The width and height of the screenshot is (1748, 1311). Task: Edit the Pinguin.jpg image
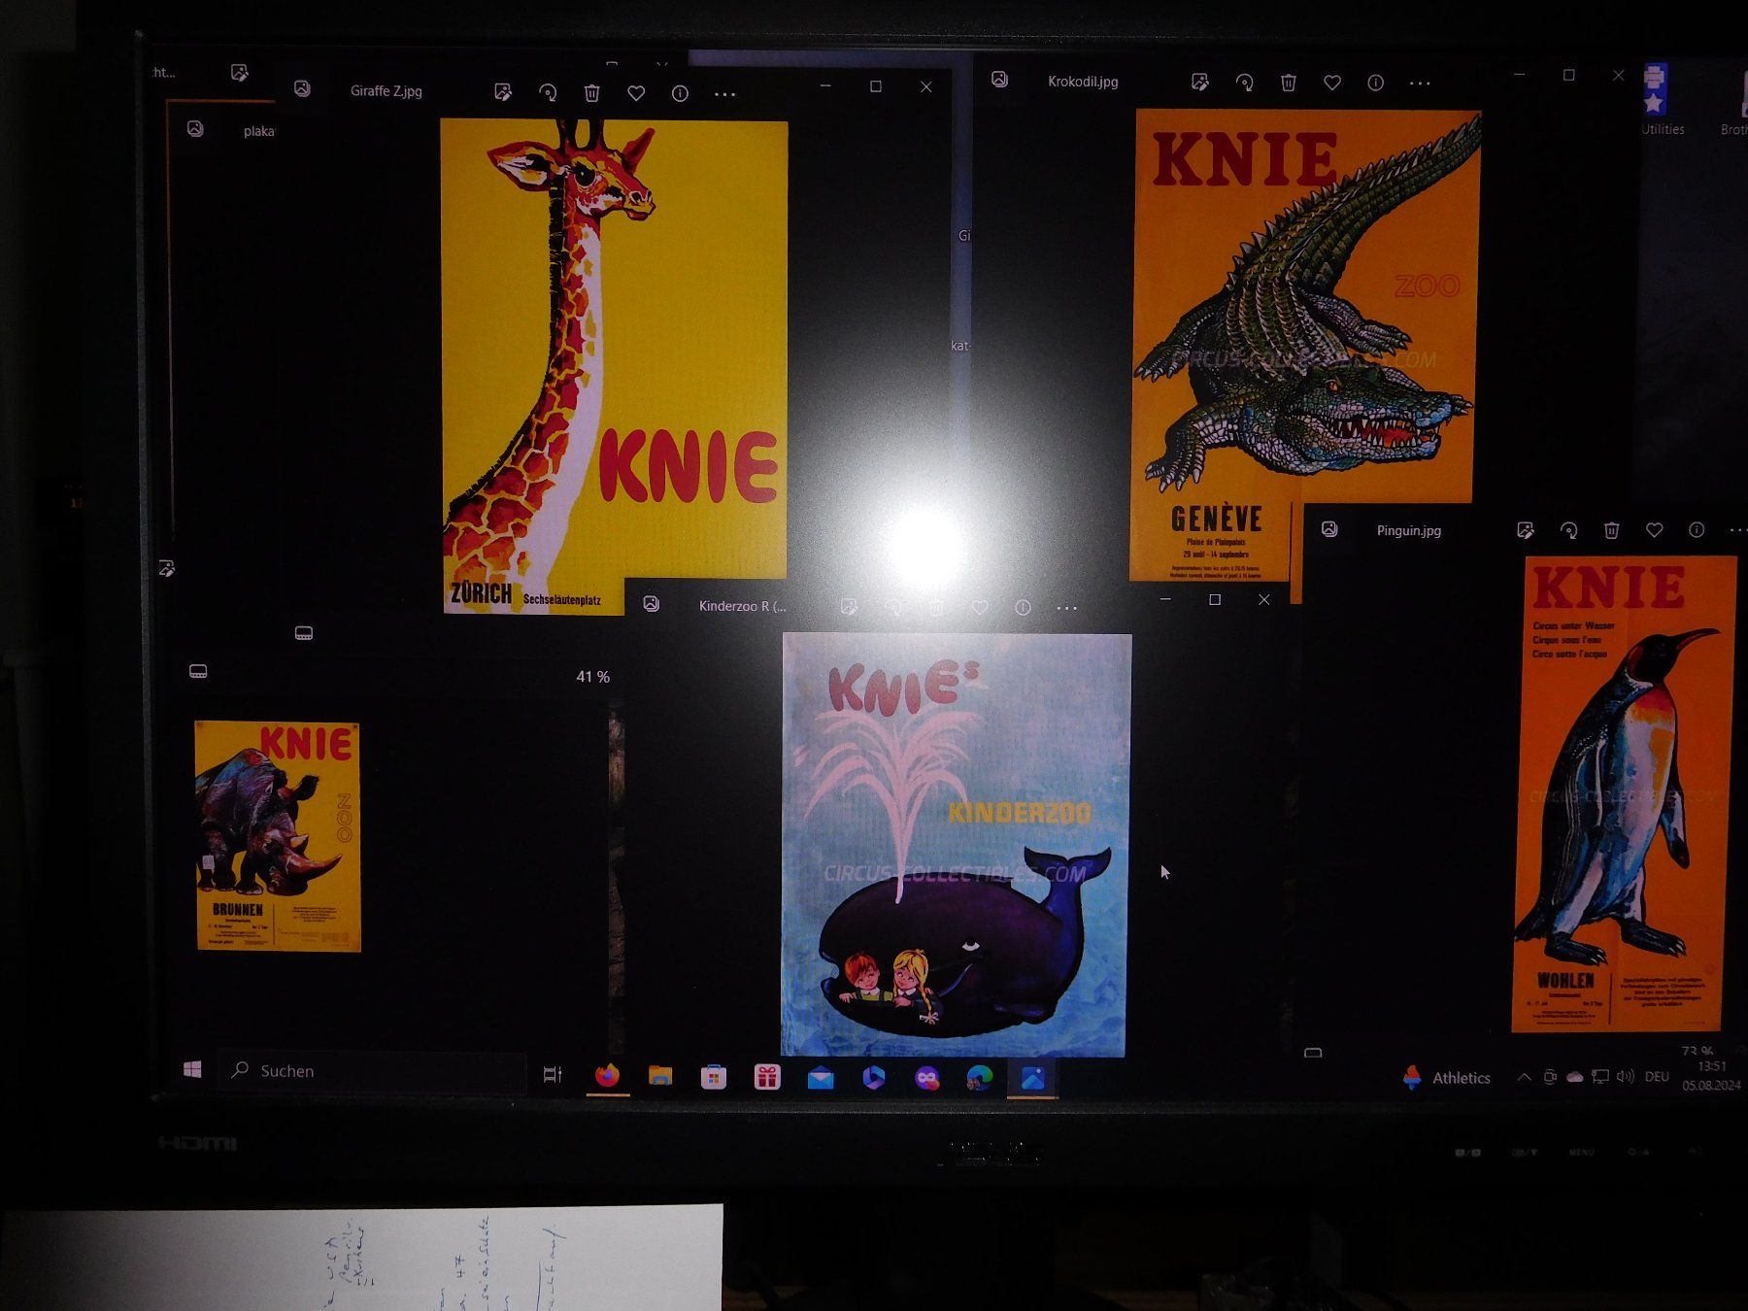coord(1526,530)
